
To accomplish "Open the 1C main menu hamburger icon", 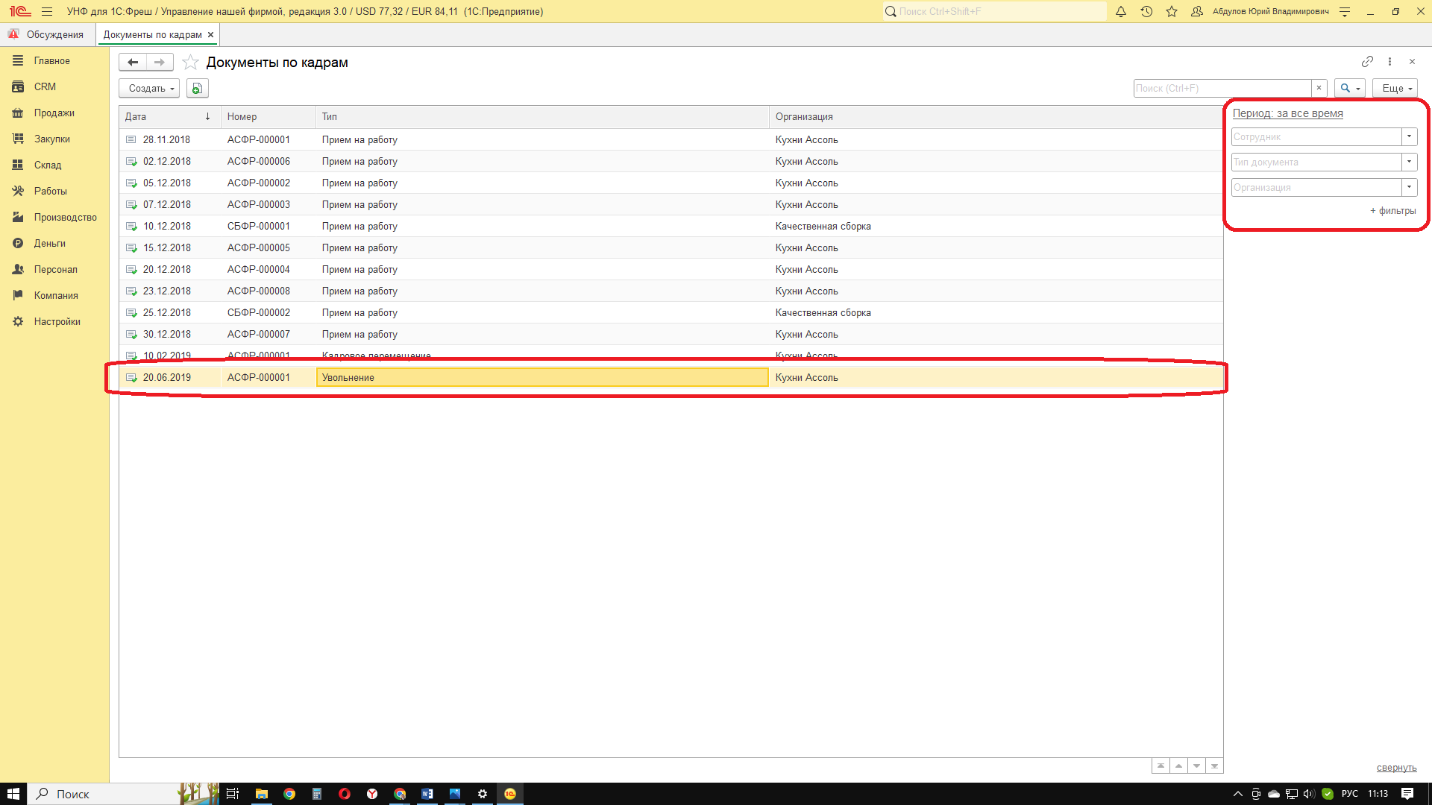I will tap(47, 11).
